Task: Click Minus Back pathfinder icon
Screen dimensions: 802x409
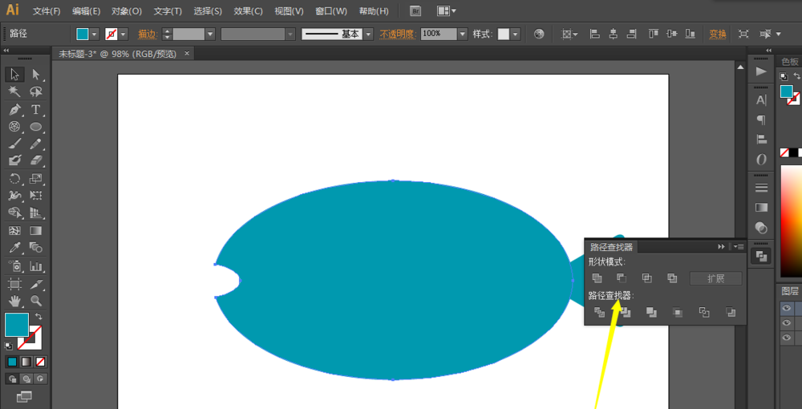Action: coord(731,312)
